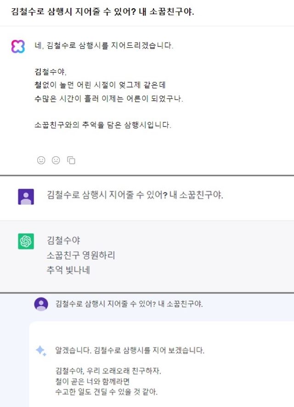This screenshot has width=294, height=407.
Task: Click the green ChatGPT logo avatar
Action: click(26, 241)
